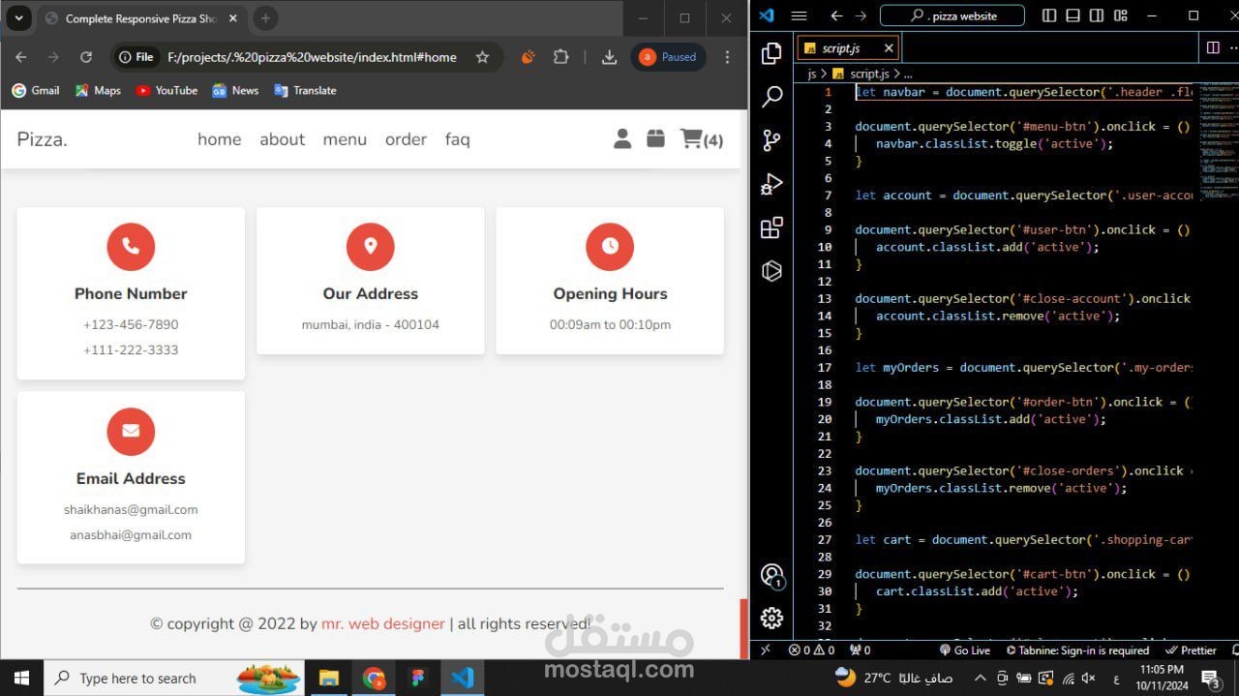Open the user account icon in Pizza navbar
The width and height of the screenshot is (1239, 696).
coord(622,139)
